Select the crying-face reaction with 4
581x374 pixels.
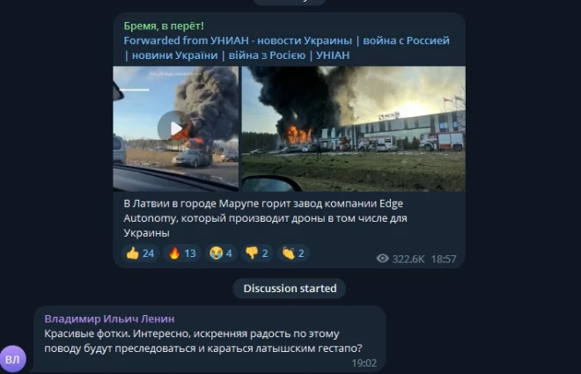coord(221,253)
